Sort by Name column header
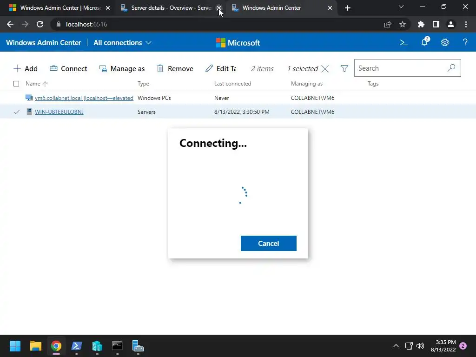476x357 pixels. pos(36,84)
